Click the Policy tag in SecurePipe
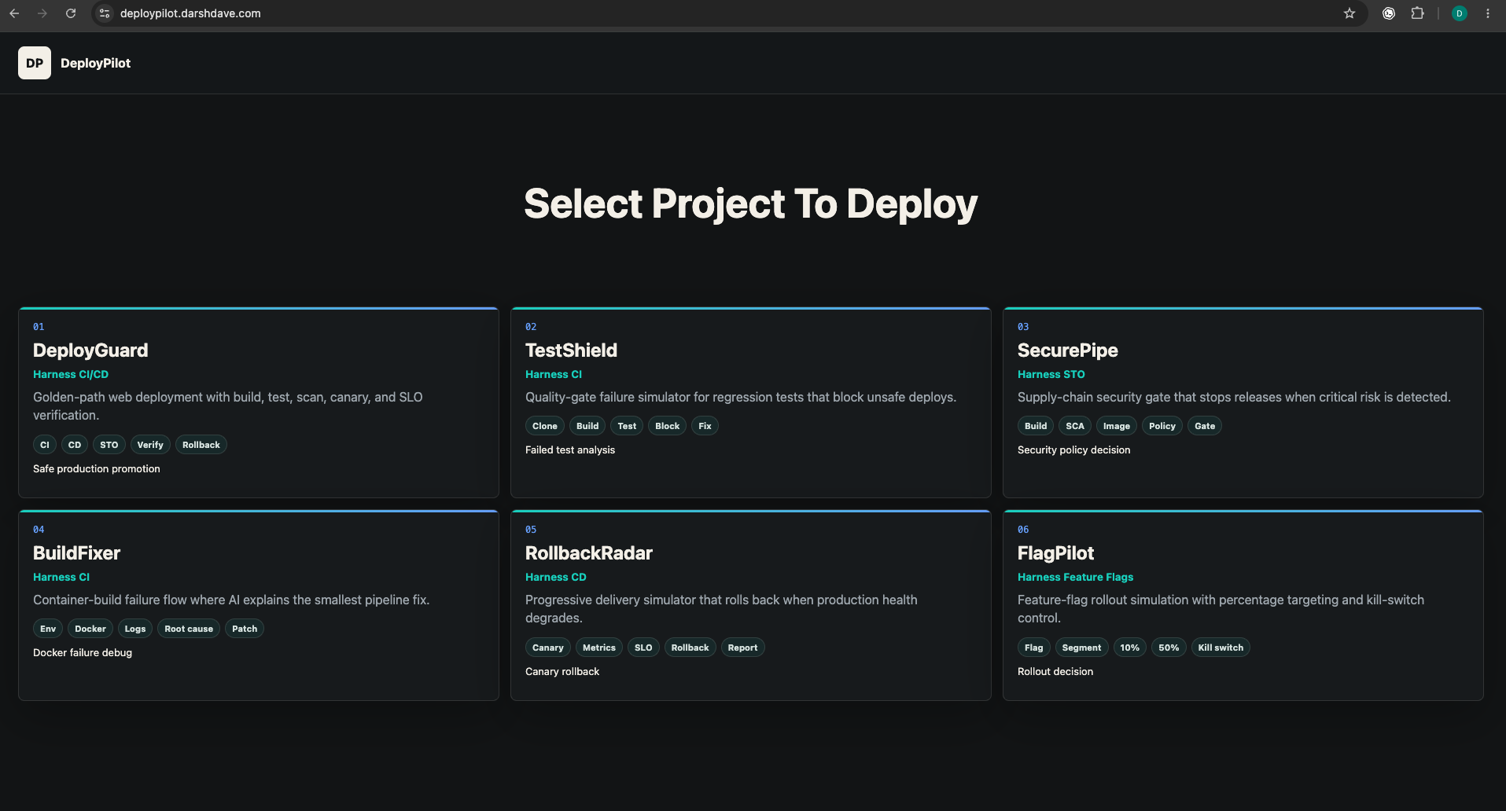The width and height of the screenshot is (1506, 811). (1162, 426)
